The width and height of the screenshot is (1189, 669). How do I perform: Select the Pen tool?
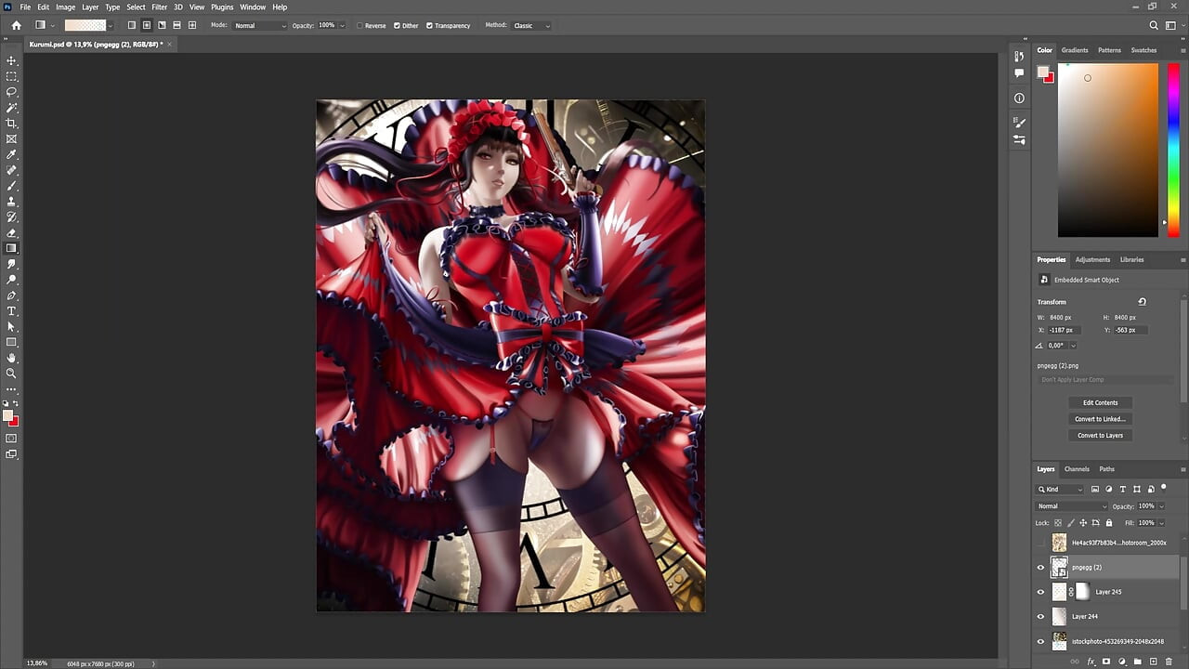[x=11, y=295]
